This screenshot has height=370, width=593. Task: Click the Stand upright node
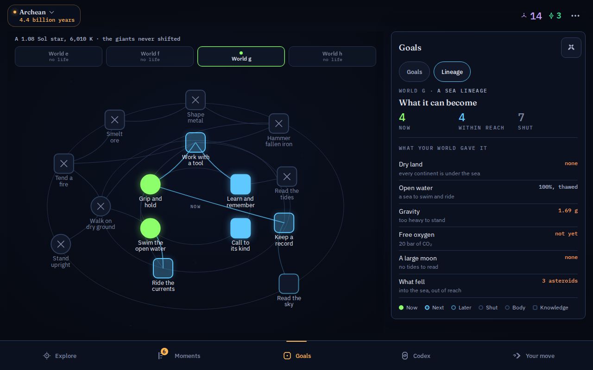coord(61,244)
